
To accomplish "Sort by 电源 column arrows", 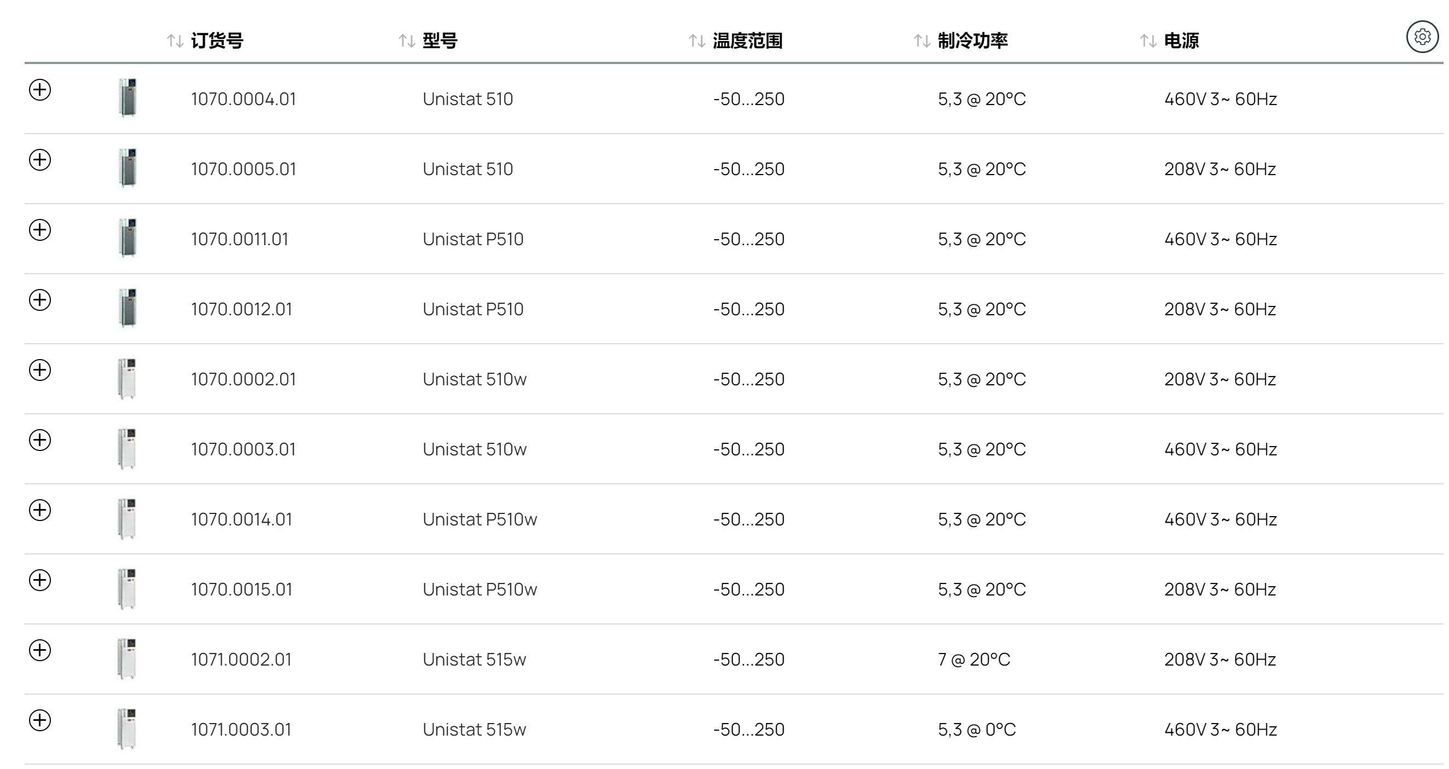I will 1148,41.
